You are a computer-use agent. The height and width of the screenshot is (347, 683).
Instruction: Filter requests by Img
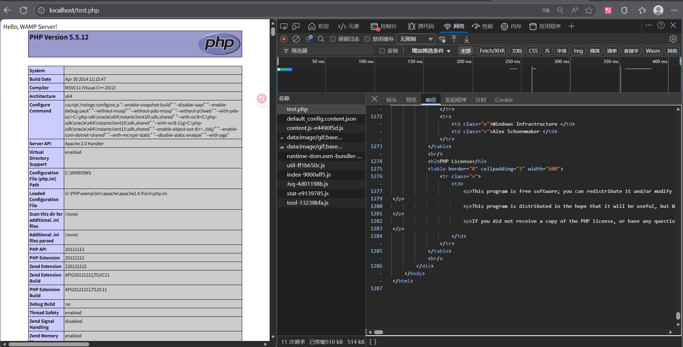point(578,51)
